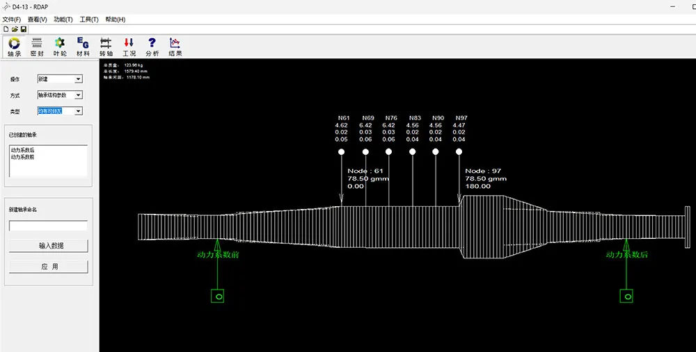Open the 方式 dropdown showing 轴承结构参数

[x=60, y=94]
